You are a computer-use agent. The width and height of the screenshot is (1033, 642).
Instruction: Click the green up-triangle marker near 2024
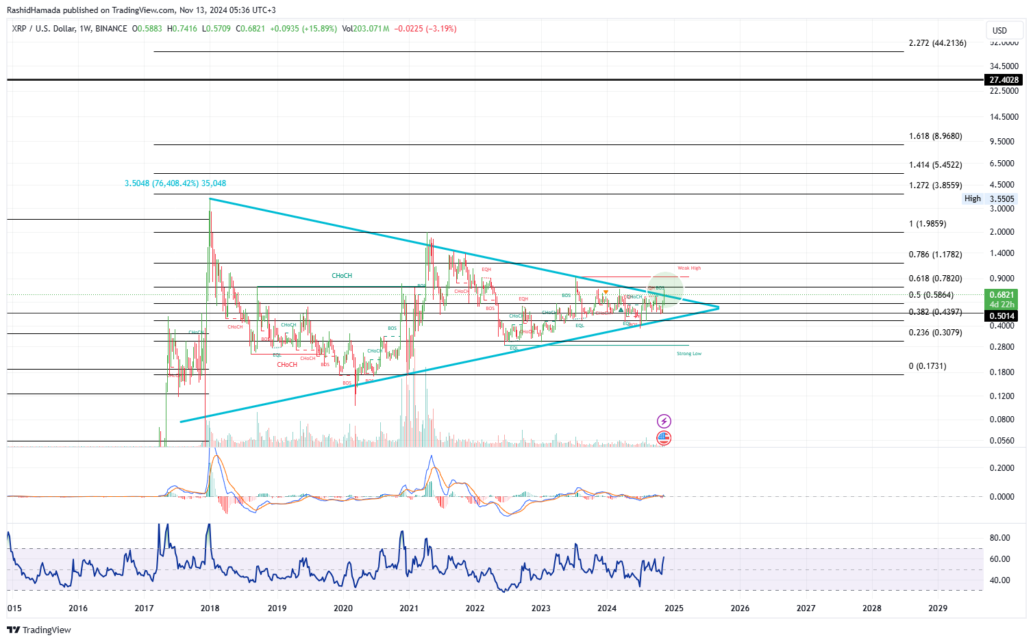(x=621, y=309)
